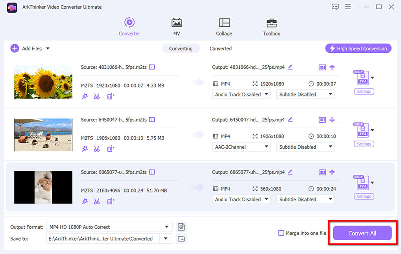Image resolution: width=401 pixels, height=254 pixels.
Task: Open the Converter tab
Action: pos(129,27)
